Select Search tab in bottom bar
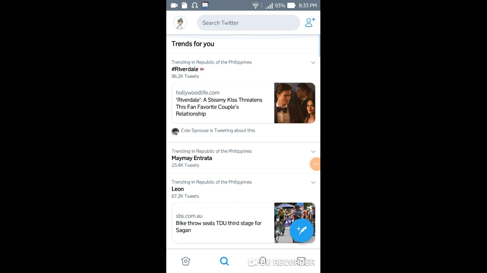 tap(224, 261)
